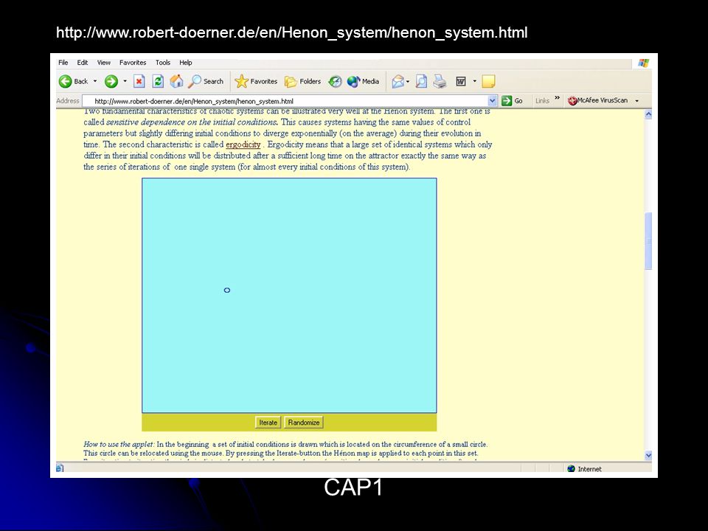The height and width of the screenshot is (531, 708).
Task: Open the History clock icon
Action: coord(335,81)
